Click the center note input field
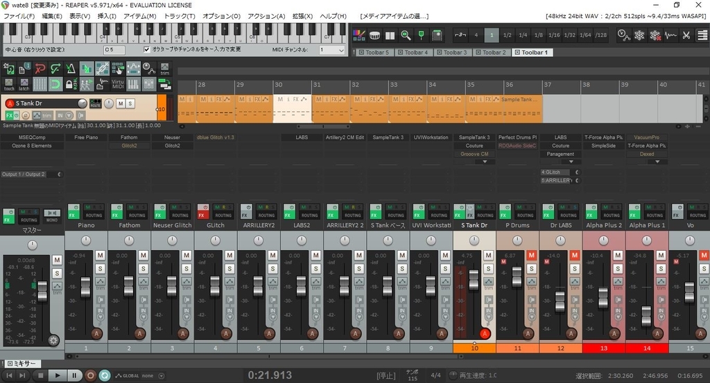Viewport: 710px width, 383px height. tap(114, 50)
